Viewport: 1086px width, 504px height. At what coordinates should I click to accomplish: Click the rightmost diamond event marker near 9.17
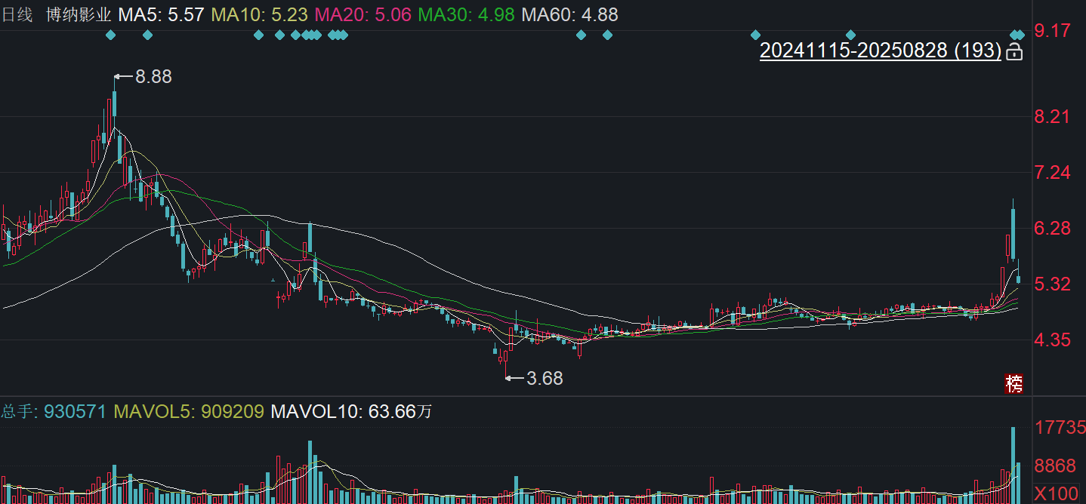[x=1021, y=35]
